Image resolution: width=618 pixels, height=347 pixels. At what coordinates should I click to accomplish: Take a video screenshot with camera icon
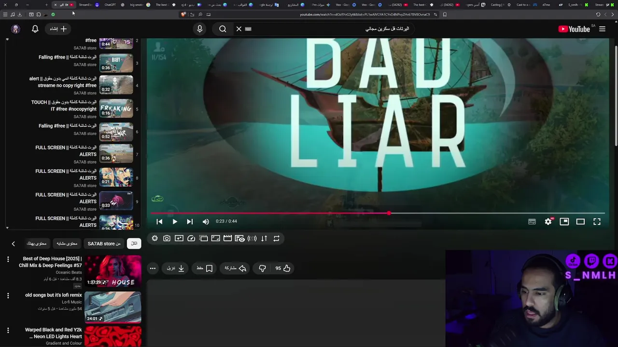pyautogui.click(x=167, y=239)
